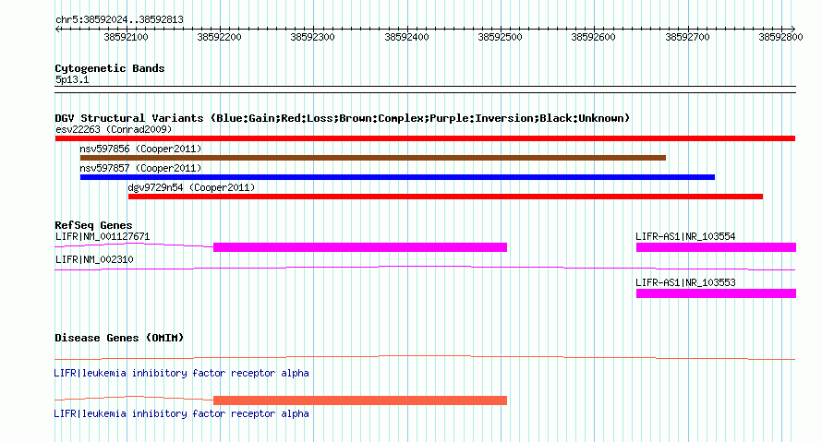Click ruler position 38592700
Image resolution: width=822 pixels, height=442 pixels.
coord(688,37)
